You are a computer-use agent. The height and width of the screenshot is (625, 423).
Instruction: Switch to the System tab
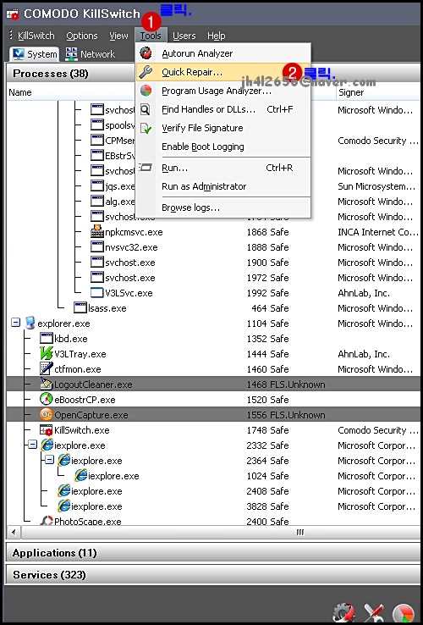[x=34, y=54]
